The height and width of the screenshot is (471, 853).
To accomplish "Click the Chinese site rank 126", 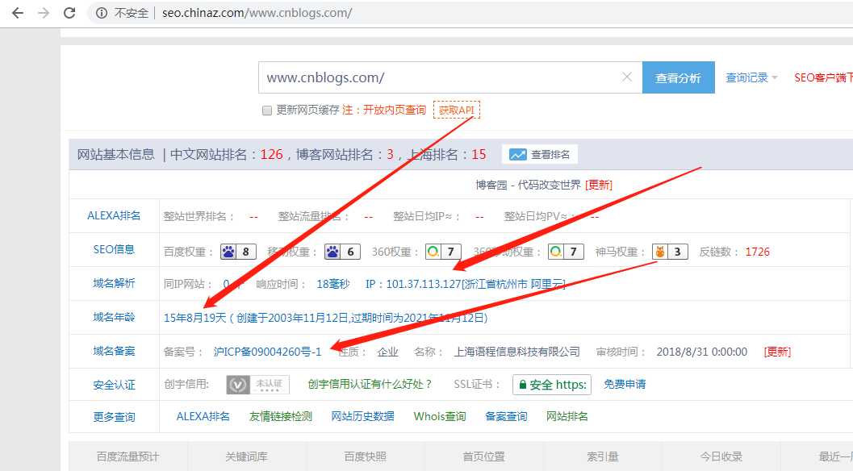I will [271, 155].
